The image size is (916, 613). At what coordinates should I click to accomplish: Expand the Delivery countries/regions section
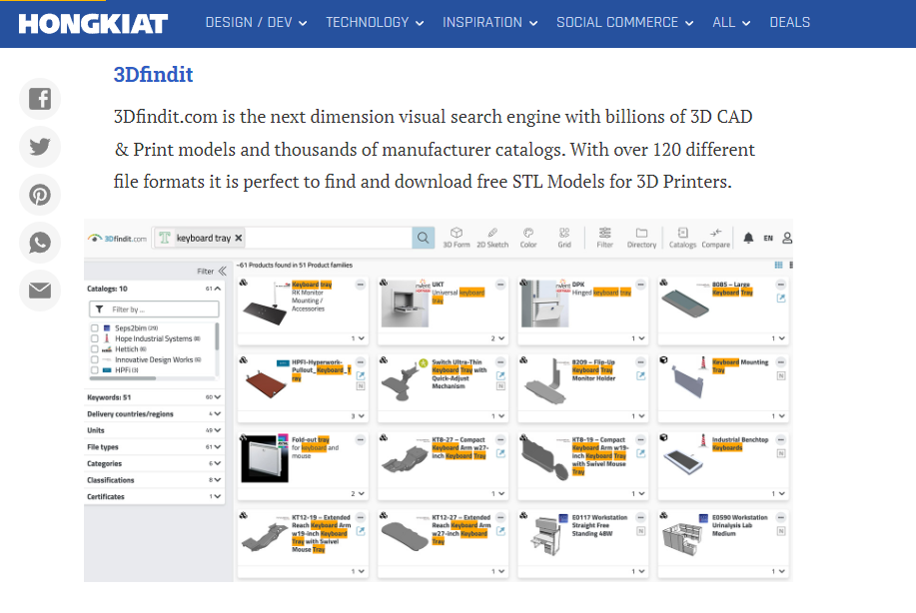coord(154,414)
